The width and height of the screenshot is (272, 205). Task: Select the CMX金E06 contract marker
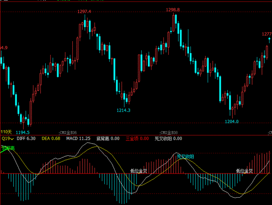click(x=68, y=133)
